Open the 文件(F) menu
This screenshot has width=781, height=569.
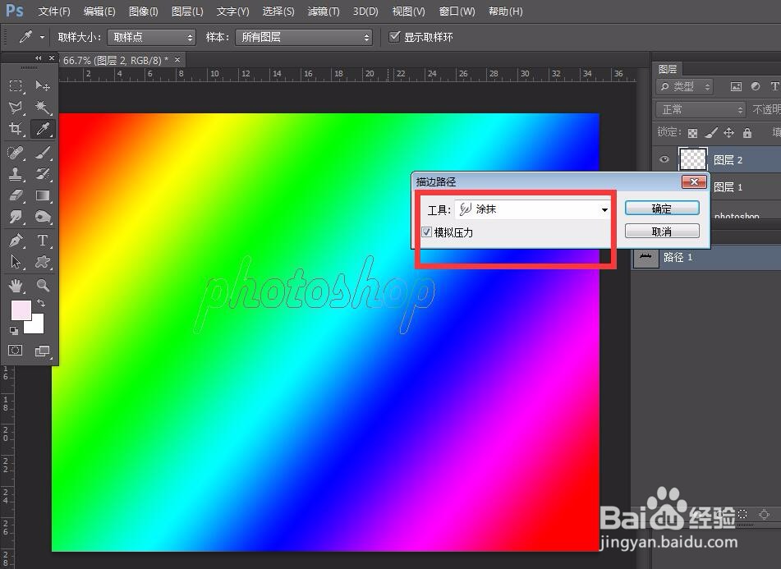(x=54, y=11)
